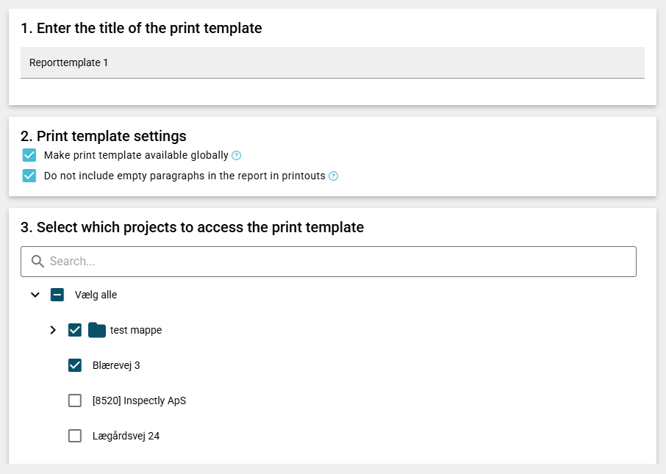This screenshot has width=666, height=474.
Task: Click the test mappe folder name
Action: pyautogui.click(x=136, y=330)
